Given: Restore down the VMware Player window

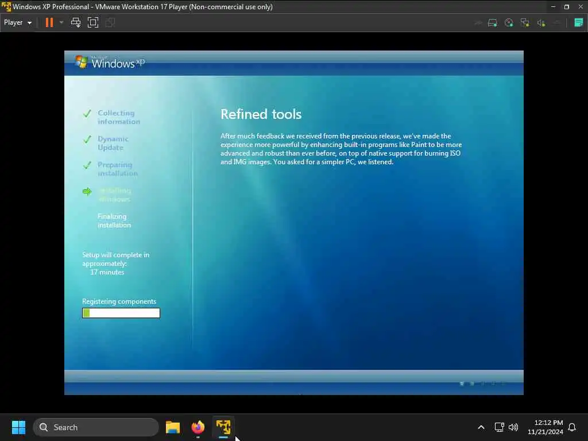Looking at the screenshot, I should 567,7.
